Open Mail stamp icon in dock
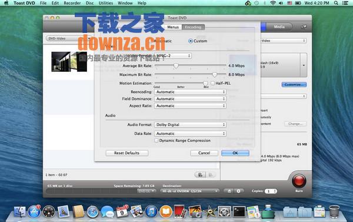353x222 pixels. [64, 211]
